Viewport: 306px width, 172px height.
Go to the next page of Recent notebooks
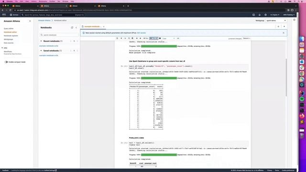click(77, 41)
